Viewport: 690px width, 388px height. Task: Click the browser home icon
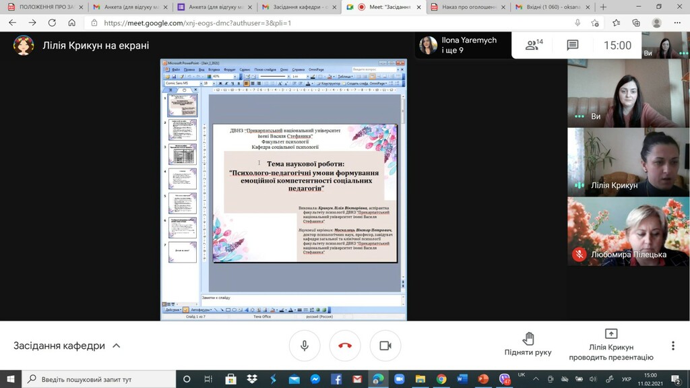pos(73,22)
